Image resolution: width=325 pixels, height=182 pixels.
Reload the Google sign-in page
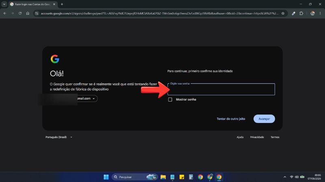(x=20, y=13)
